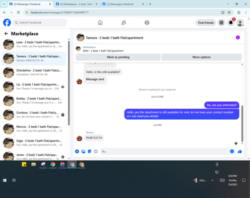Screen dimensions: 250x198
Task: Open the Janee conversation
Action: tap(33, 156)
